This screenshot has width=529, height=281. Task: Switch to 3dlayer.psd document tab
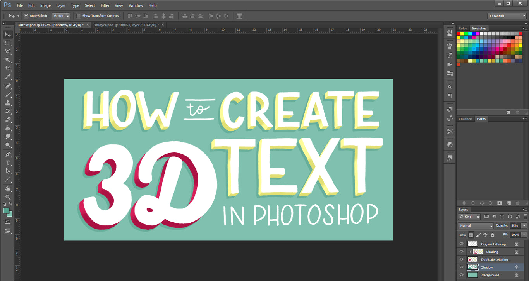click(126, 25)
